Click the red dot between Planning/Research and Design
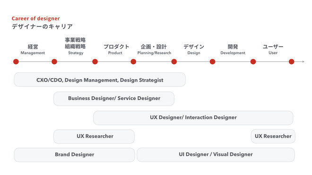 pos(174,62)
